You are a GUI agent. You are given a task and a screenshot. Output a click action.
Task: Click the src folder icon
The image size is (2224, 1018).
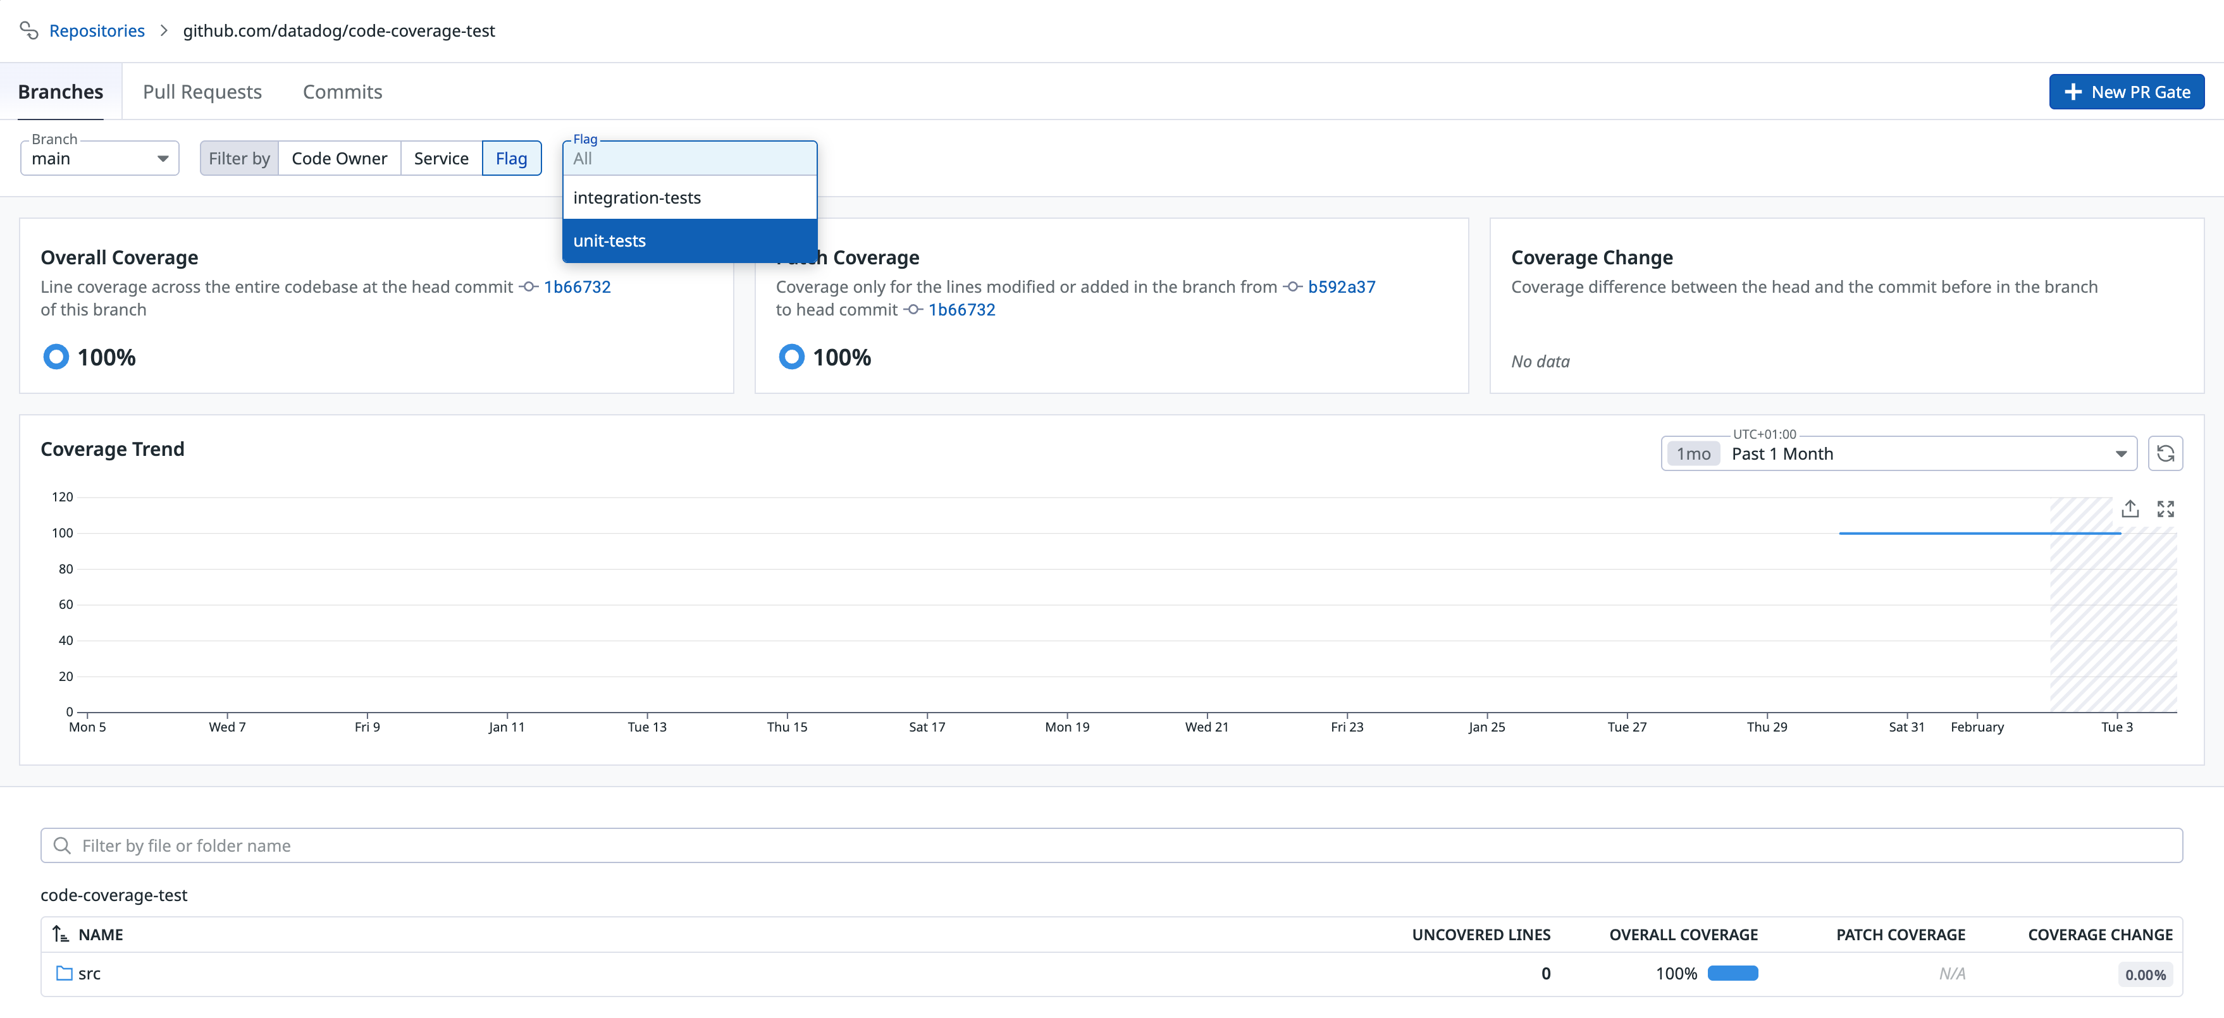pyautogui.click(x=64, y=973)
